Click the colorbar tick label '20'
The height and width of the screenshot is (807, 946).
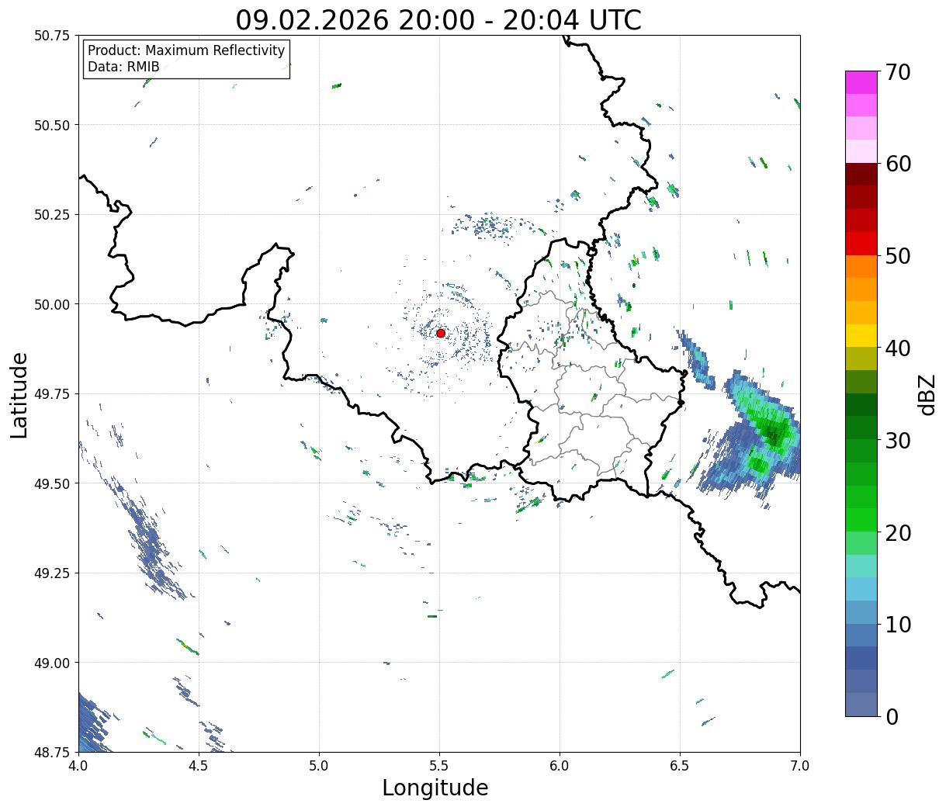click(897, 532)
